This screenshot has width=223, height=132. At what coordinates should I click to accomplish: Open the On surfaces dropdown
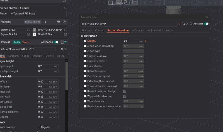134,66
